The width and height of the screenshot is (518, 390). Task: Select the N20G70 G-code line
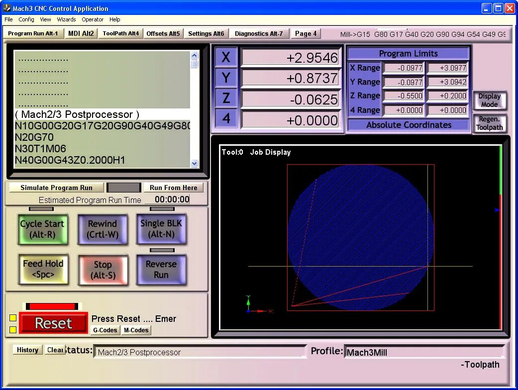tap(102, 137)
